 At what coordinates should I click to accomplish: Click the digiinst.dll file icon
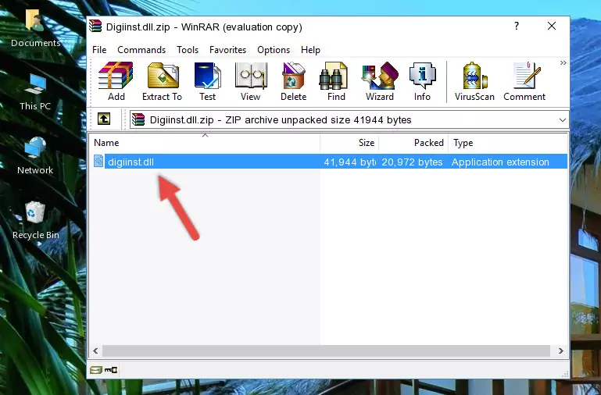[x=98, y=161]
